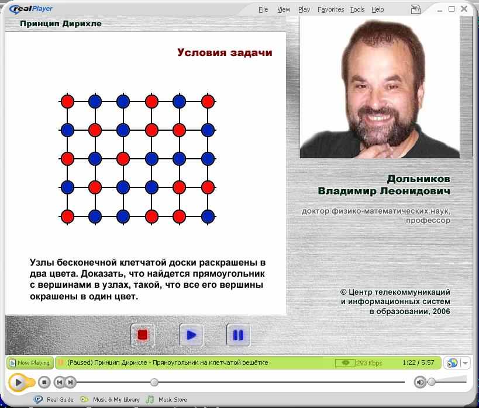Click the compact mode icon beside Help
The image size is (479, 408).
click(x=415, y=9)
